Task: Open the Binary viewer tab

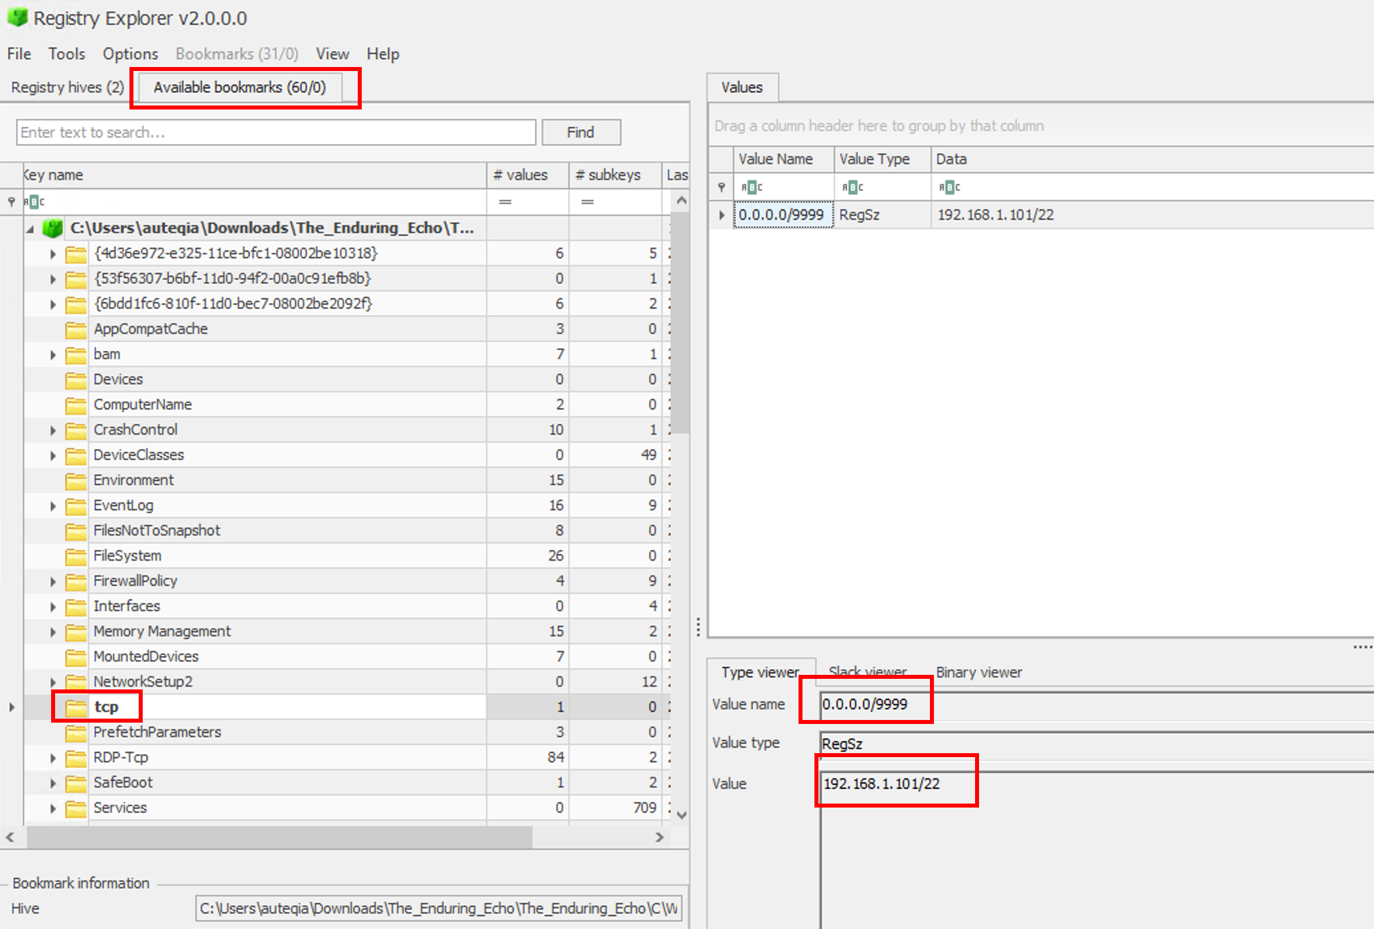Action: (978, 672)
